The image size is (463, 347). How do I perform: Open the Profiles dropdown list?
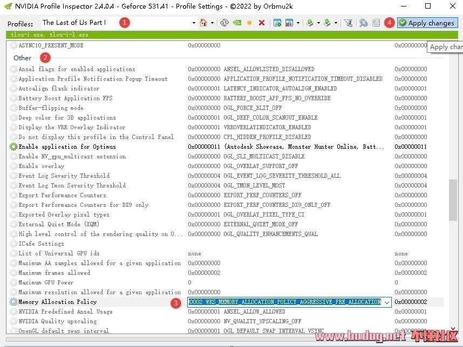(194, 23)
